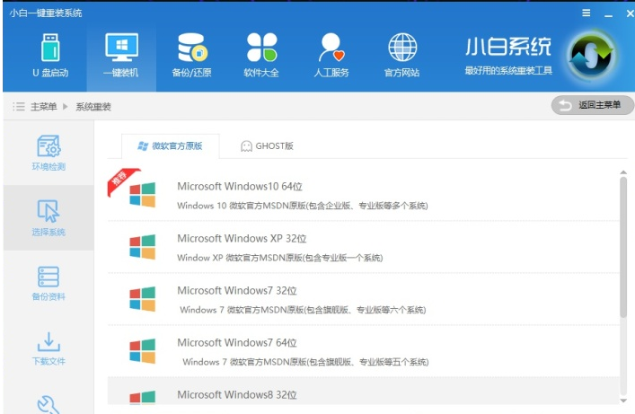Select Microsoft Windows10 64位 entry

(x=363, y=195)
